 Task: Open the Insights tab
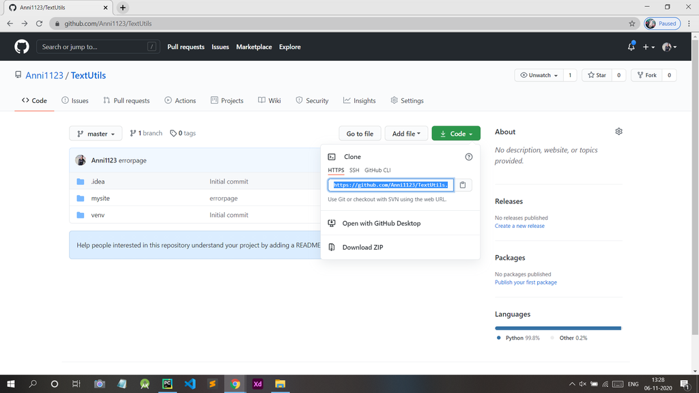click(x=359, y=101)
